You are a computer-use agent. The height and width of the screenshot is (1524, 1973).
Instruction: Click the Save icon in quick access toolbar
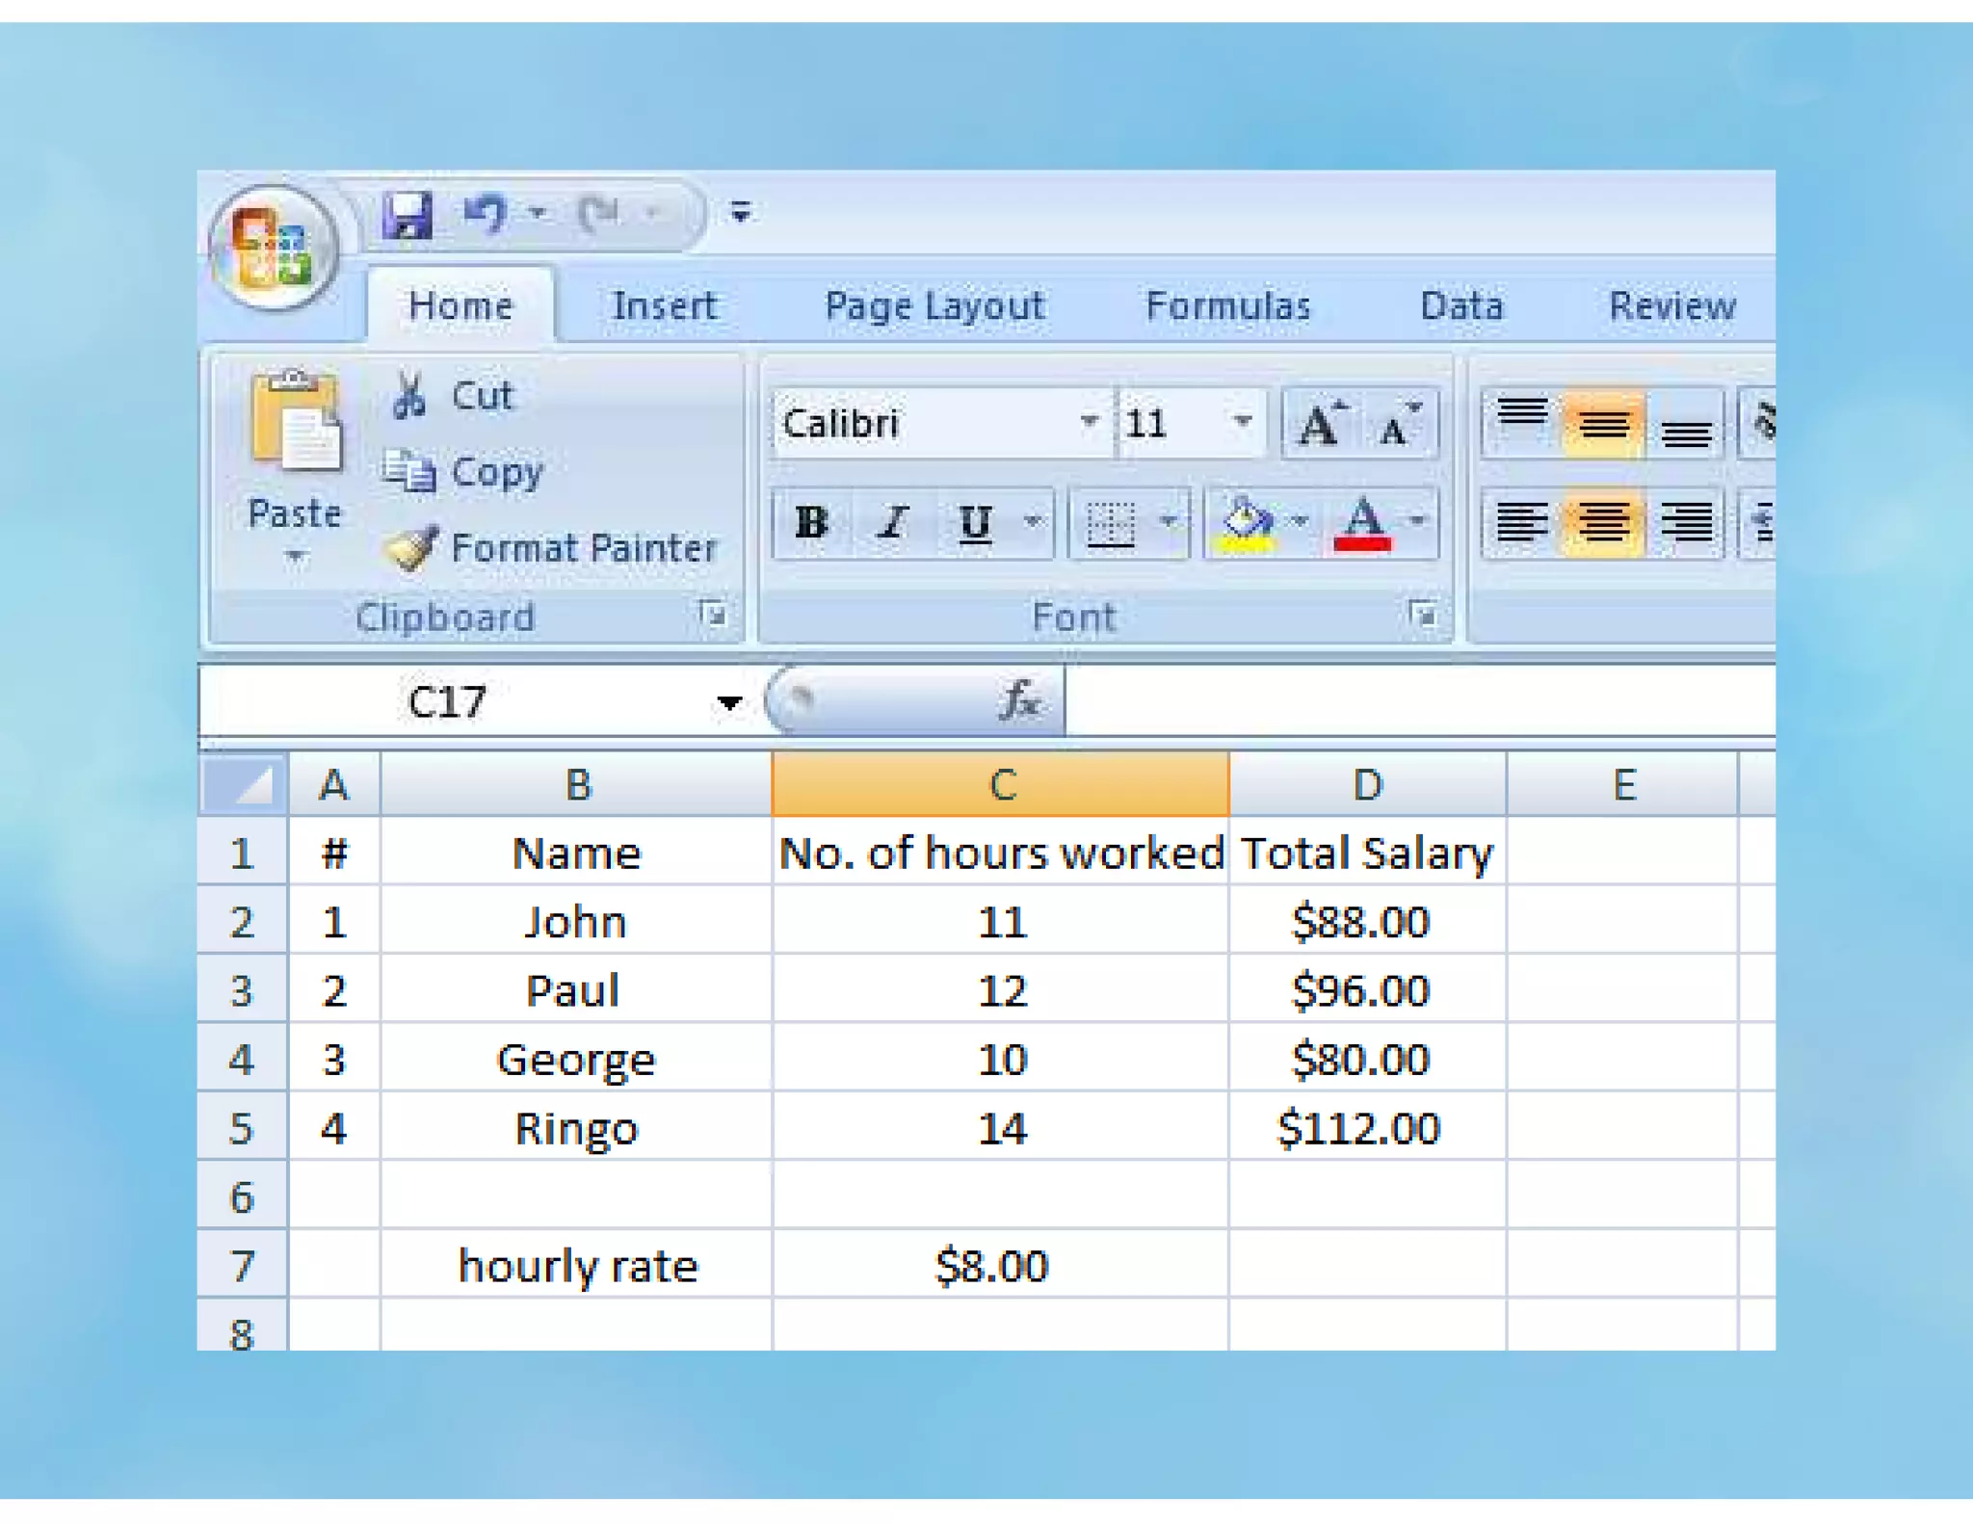click(x=408, y=214)
